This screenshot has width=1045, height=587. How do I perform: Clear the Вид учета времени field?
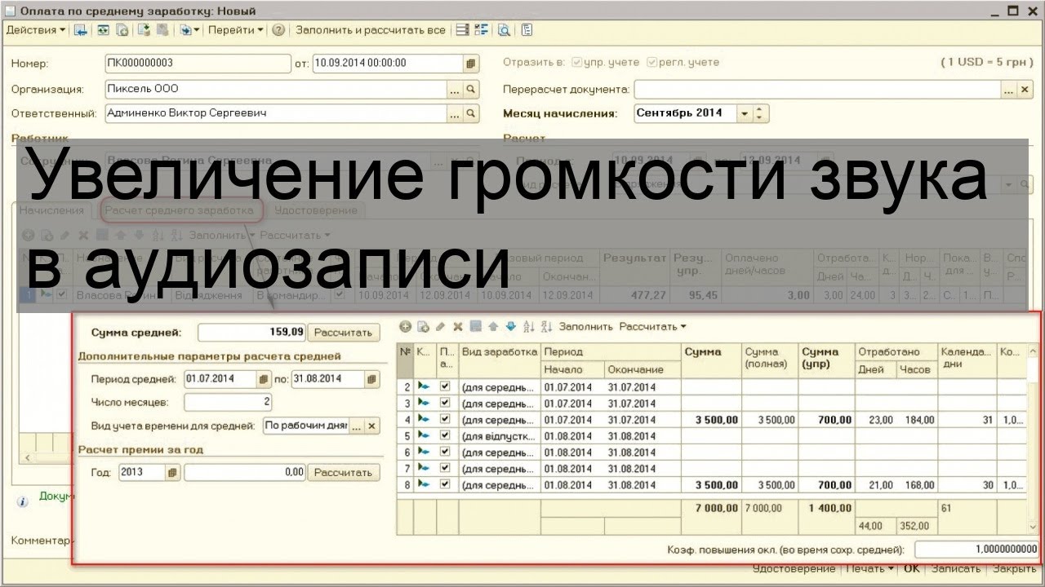tap(372, 426)
